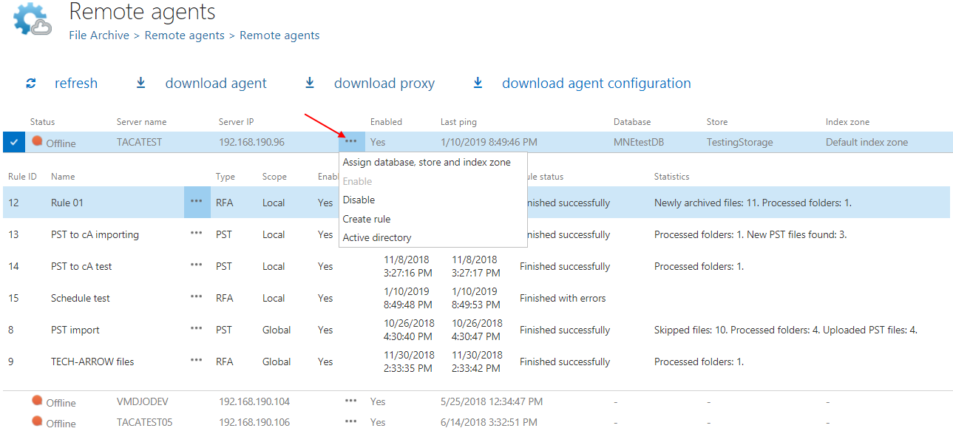Select Disable from the context menu
Image resolution: width=953 pixels, height=431 pixels.
point(359,200)
